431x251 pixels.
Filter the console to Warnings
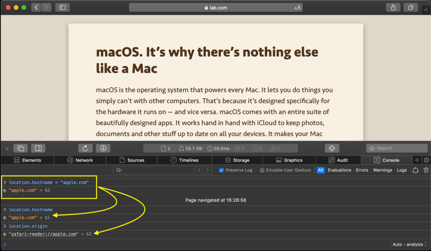[383, 170]
